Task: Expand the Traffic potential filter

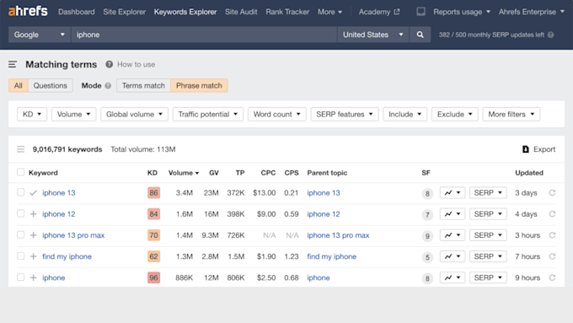Action: tap(208, 114)
